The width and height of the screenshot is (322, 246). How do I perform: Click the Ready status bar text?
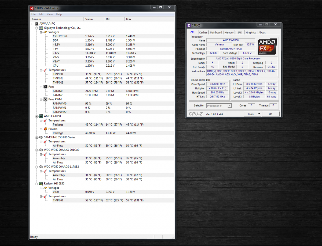(x=34, y=237)
